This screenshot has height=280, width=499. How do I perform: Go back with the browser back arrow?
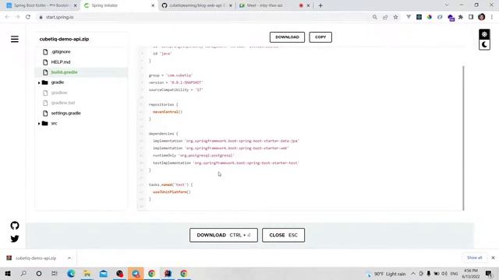(7, 17)
